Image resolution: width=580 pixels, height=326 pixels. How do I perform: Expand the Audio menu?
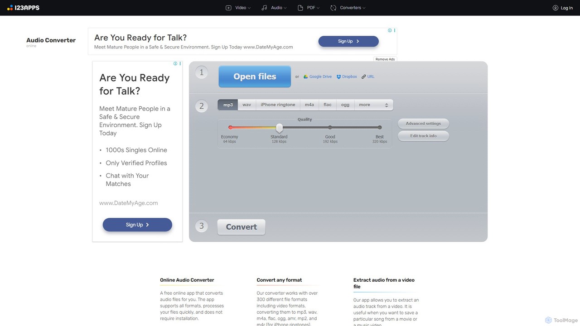point(274,8)
